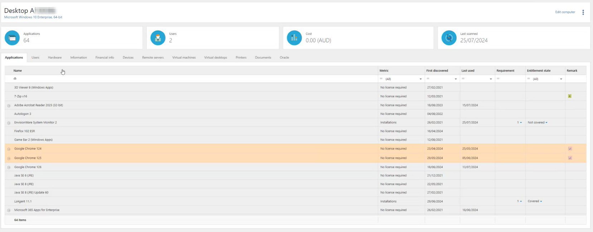Click the remark icon for Google Chrome 125
The image size is (593, 232).
[570, 158]
